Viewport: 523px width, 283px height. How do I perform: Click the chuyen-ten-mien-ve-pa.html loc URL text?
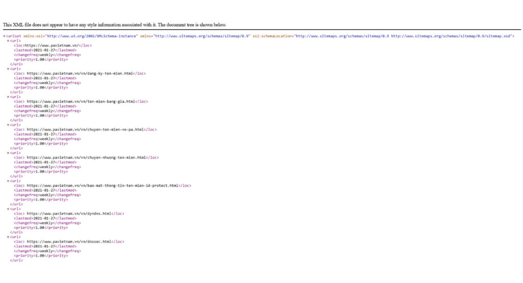click(x=85, y=130)
